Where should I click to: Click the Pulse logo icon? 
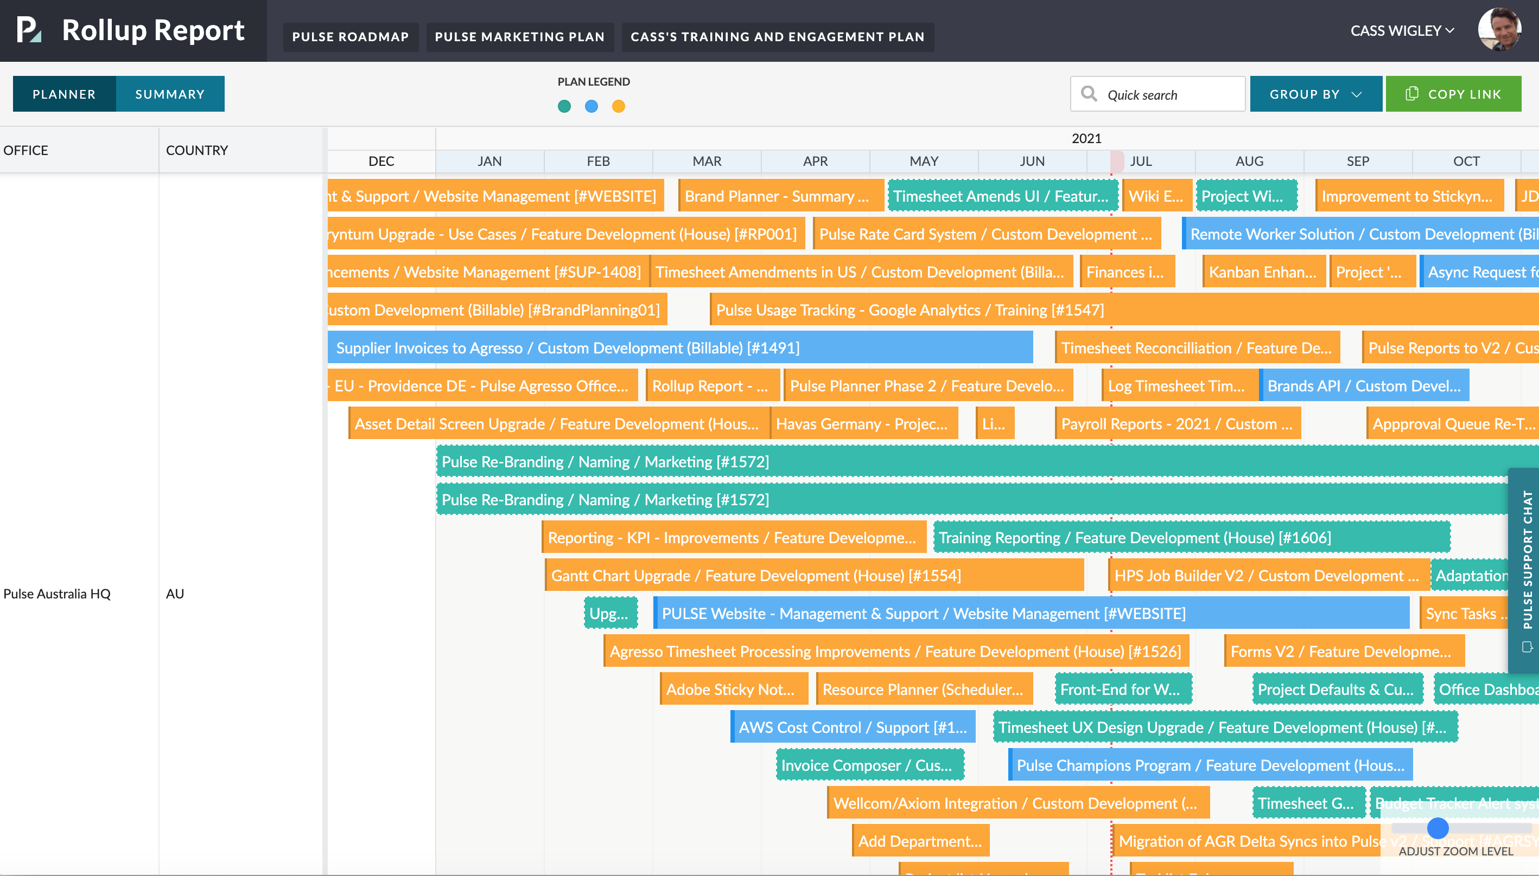pos(28,30)
